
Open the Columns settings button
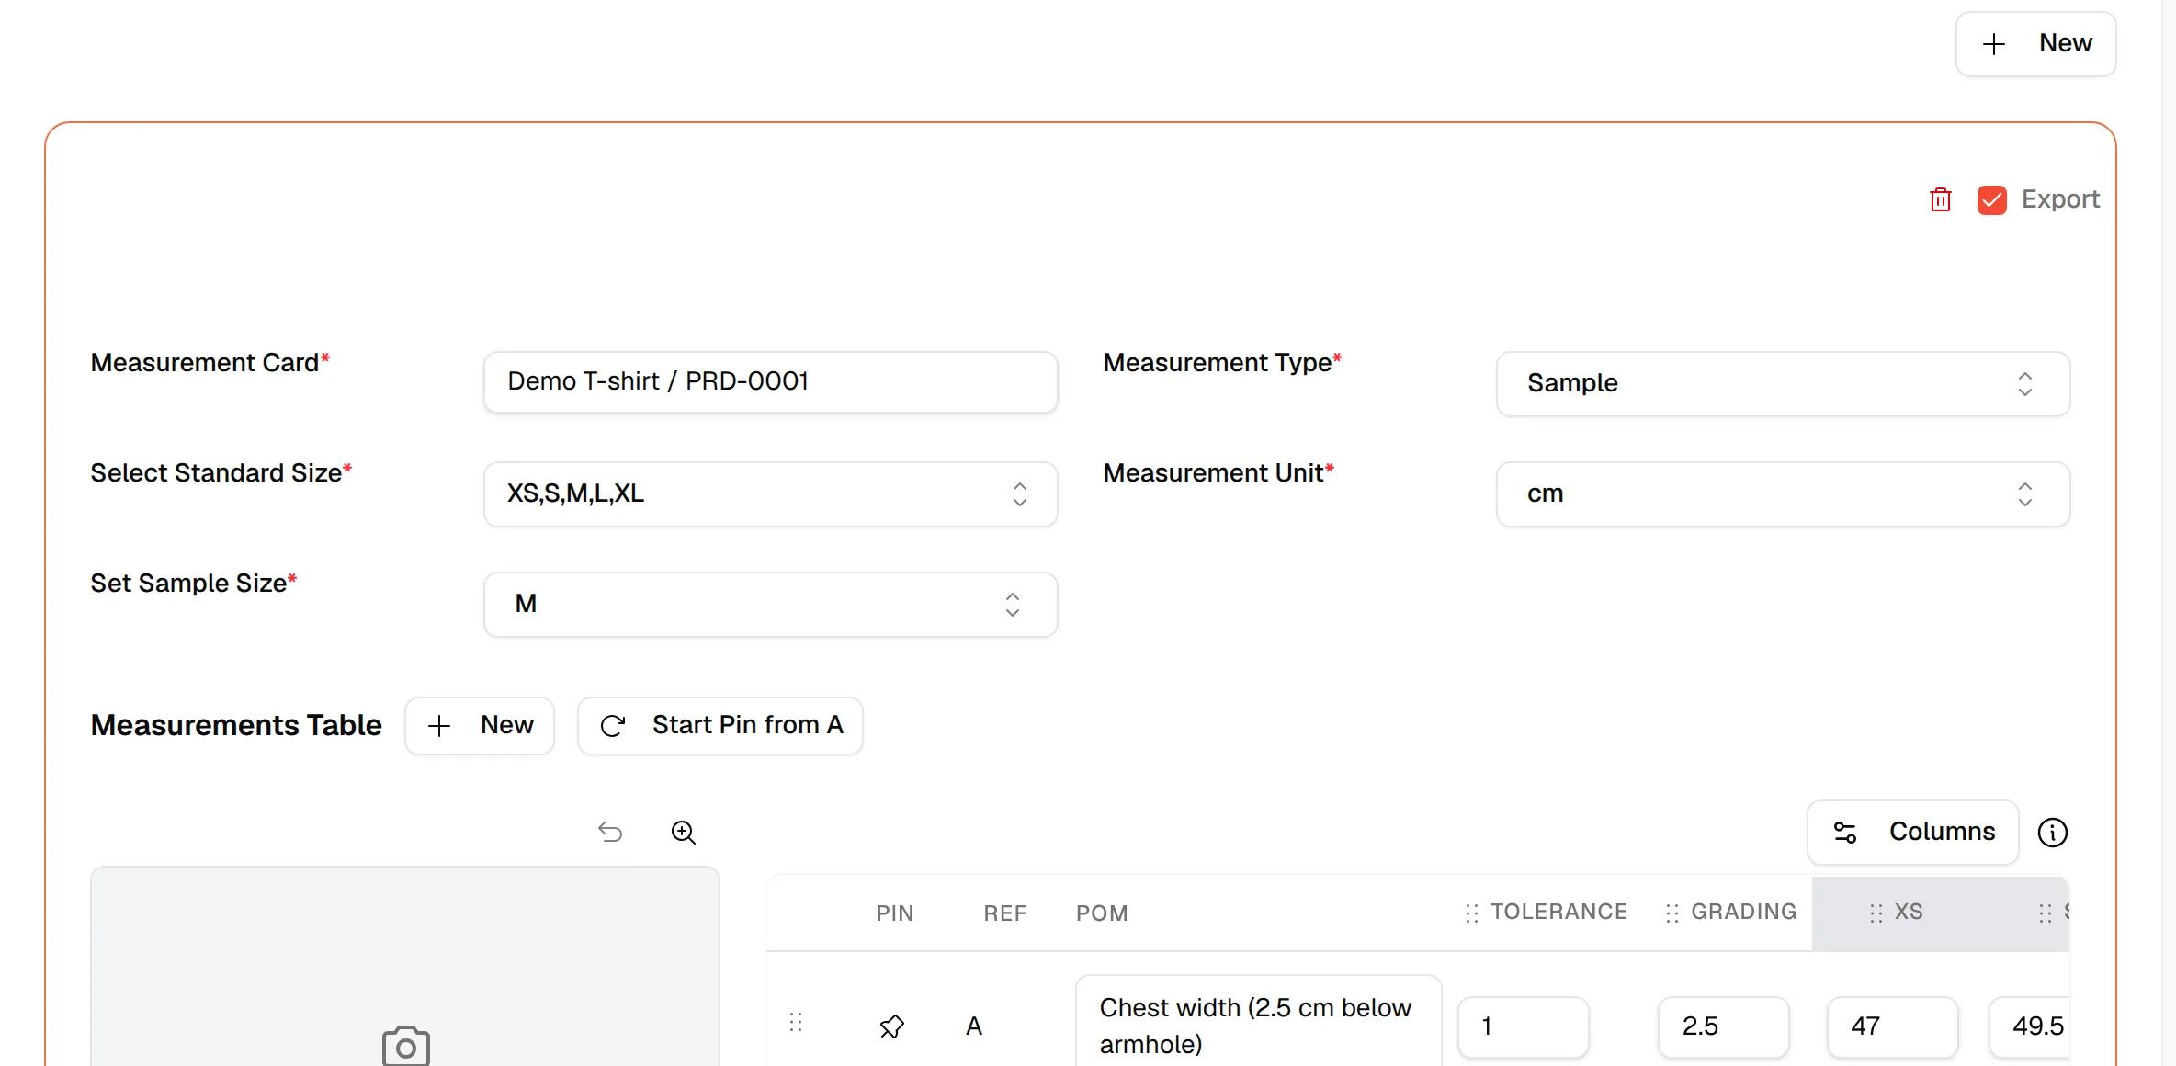pyautogui.click(x=1912, y=832)
